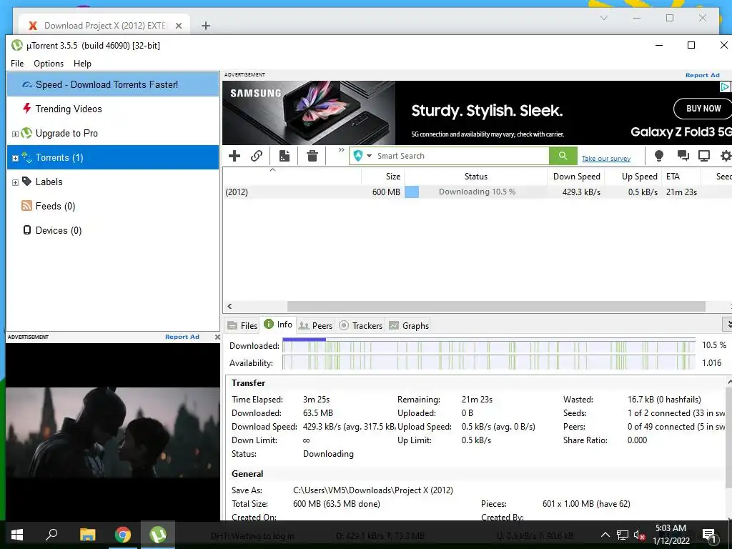
Task: Sort torrents by Status column header
Action: (x=475, y=177)
